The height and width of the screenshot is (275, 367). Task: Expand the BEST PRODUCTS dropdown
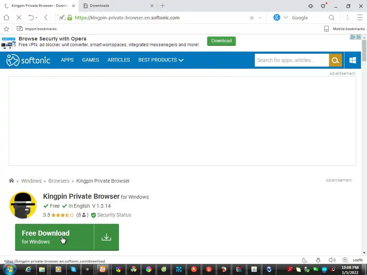click(161, 60)
